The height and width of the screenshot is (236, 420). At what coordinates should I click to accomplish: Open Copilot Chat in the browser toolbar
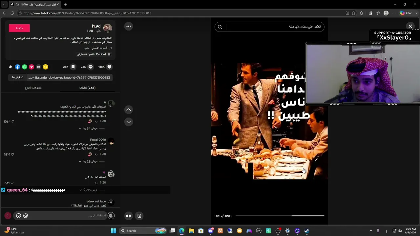406,13
